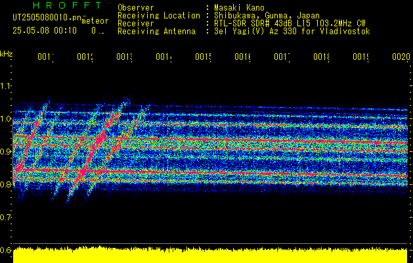Screen dimensions: 413x263
Task: Click the 0013 time marker
Action: tap(124, 57)
